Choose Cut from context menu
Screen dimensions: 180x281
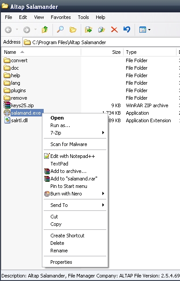tap(75, 217)
